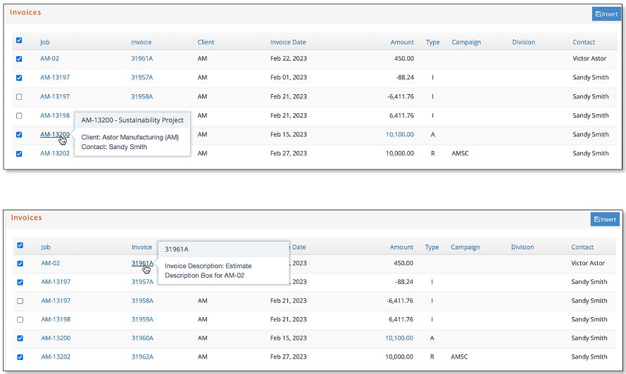Screen dimensions: 626x374
Task: Sort by the Invoice Date header in the top table
Action: coord(288,42)
